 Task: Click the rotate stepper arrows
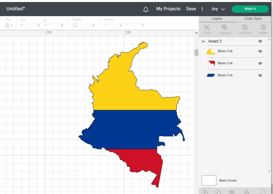(93, 25)
